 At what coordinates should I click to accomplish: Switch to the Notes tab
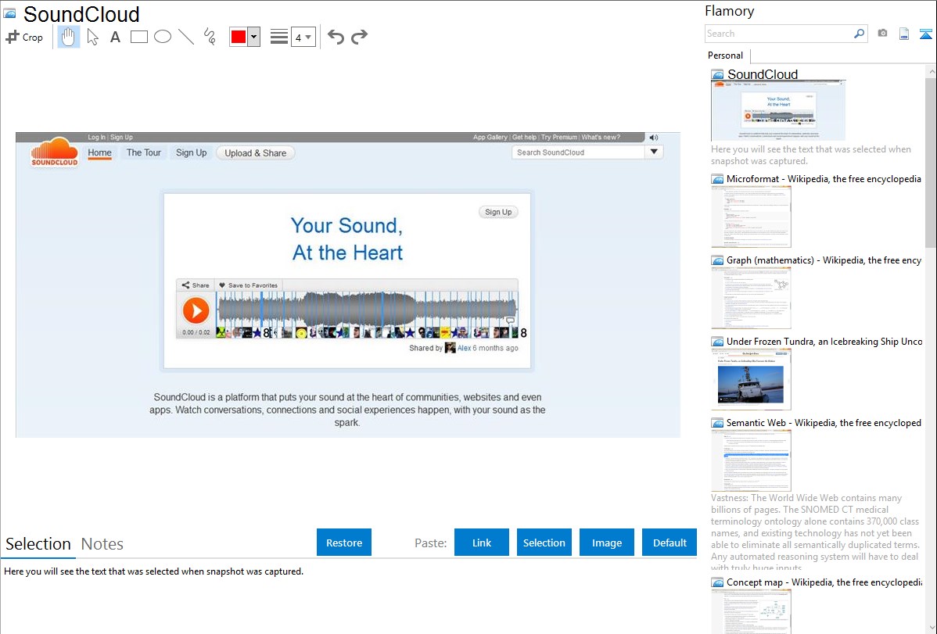(102, 544)
